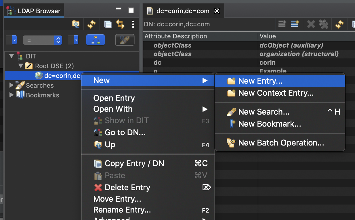Toggle Link with Editor arrows icon

[120, 24]
